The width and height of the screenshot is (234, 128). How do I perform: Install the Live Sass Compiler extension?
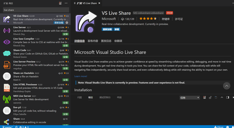click(66, 45)
